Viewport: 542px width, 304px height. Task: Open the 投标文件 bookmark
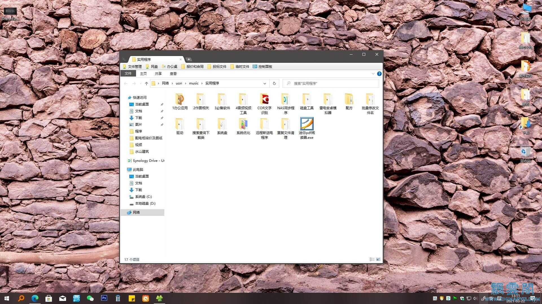pyautogui.click(x=217, y=67)
